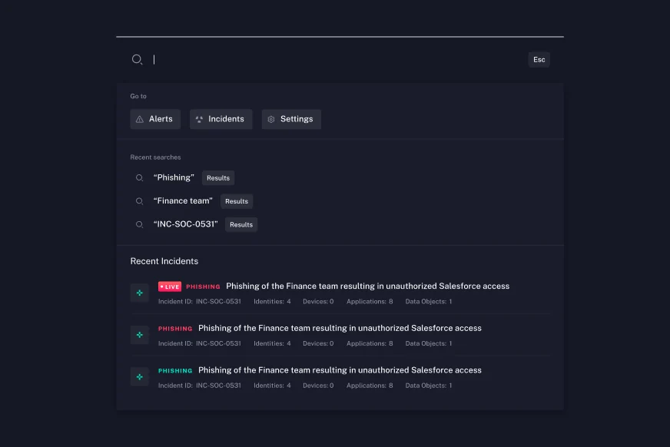
Task: Click magnifier icon beside "Phishing" recent search
Action: (139, 178)
